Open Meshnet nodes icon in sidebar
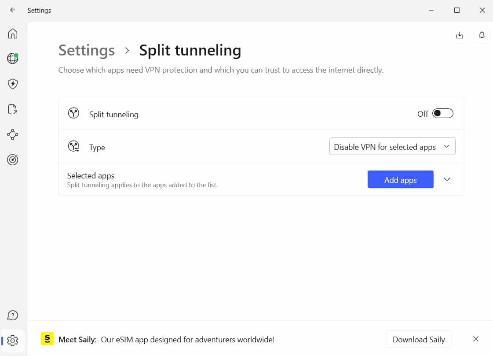The image size is (493, 356). tap(13, 134)
